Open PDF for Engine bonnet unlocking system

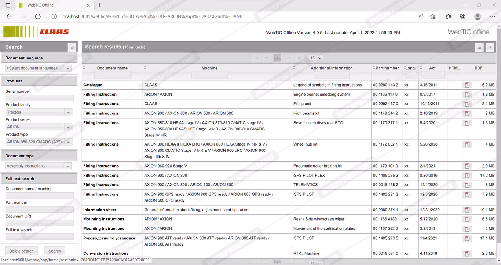(467, 95)
